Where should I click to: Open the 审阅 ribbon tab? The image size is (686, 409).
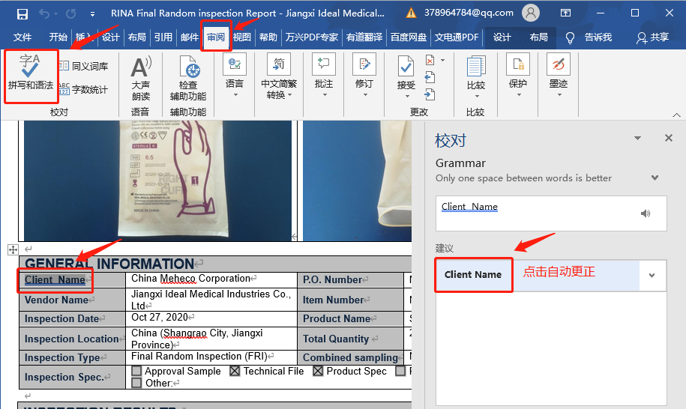[216, 37]
